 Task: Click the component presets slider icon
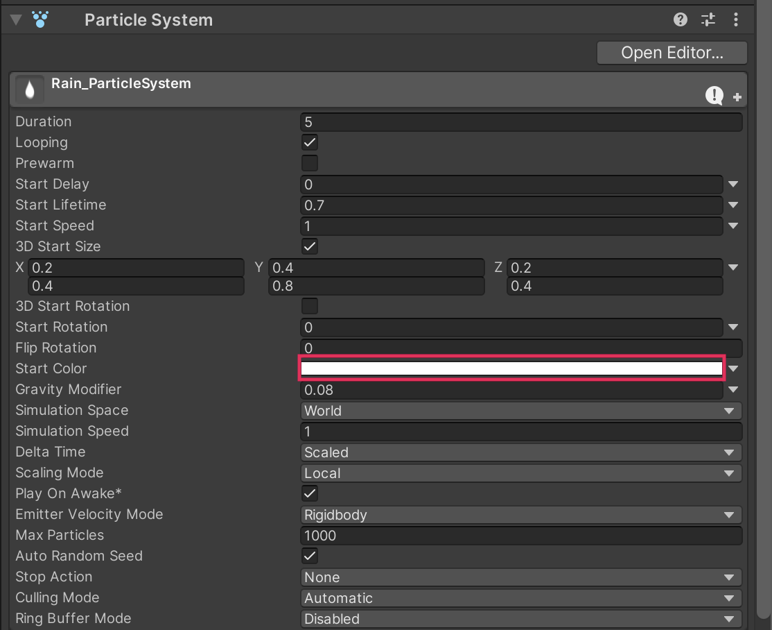click(x=708, y=19)
